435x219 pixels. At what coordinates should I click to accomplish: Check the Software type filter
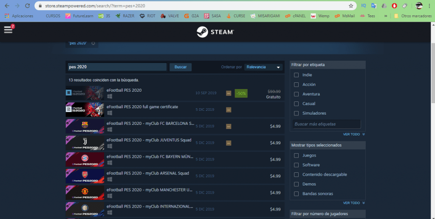click(x=296, y=165)
